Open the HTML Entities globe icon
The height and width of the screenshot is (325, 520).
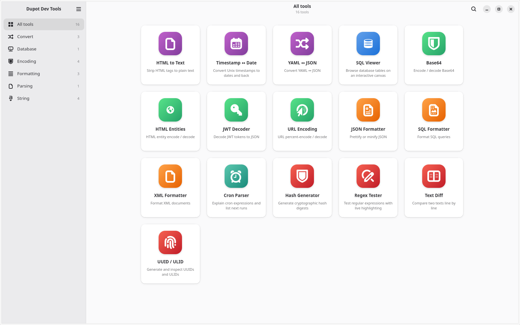tap(170, 110)
